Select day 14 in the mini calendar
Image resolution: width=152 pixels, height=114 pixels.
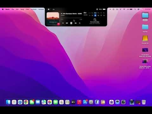coord(92,16)
